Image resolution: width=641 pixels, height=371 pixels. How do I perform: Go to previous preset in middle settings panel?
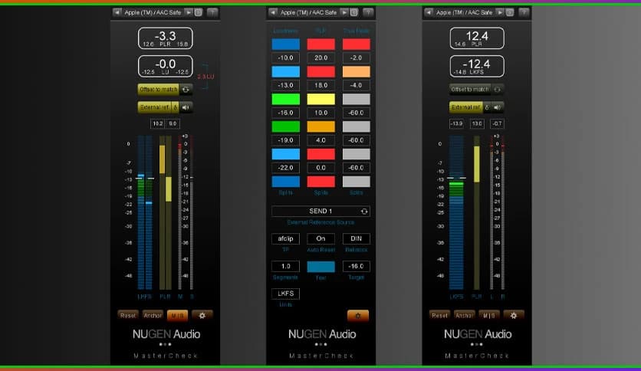point(273,13)
